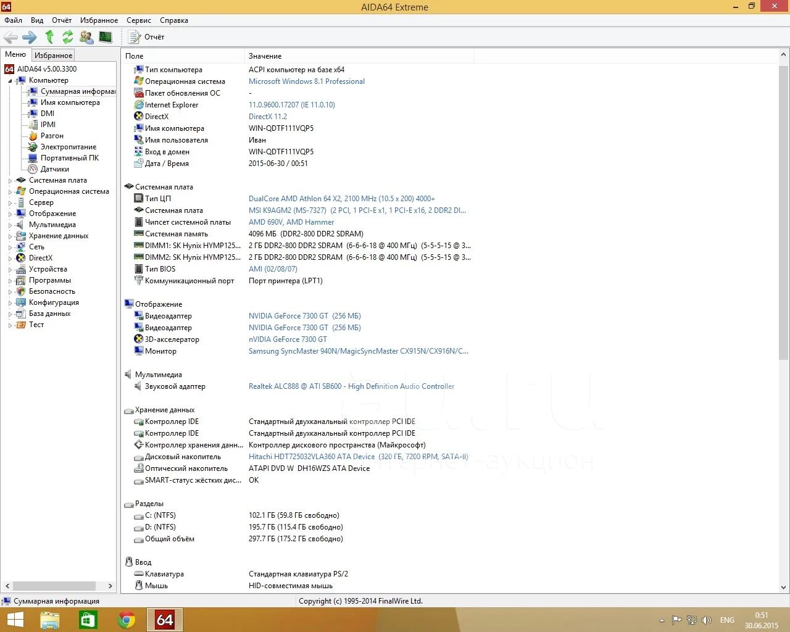790x632 pixels.
Task: Expand the Хранение данных tree node
Action: pos(10,236)
